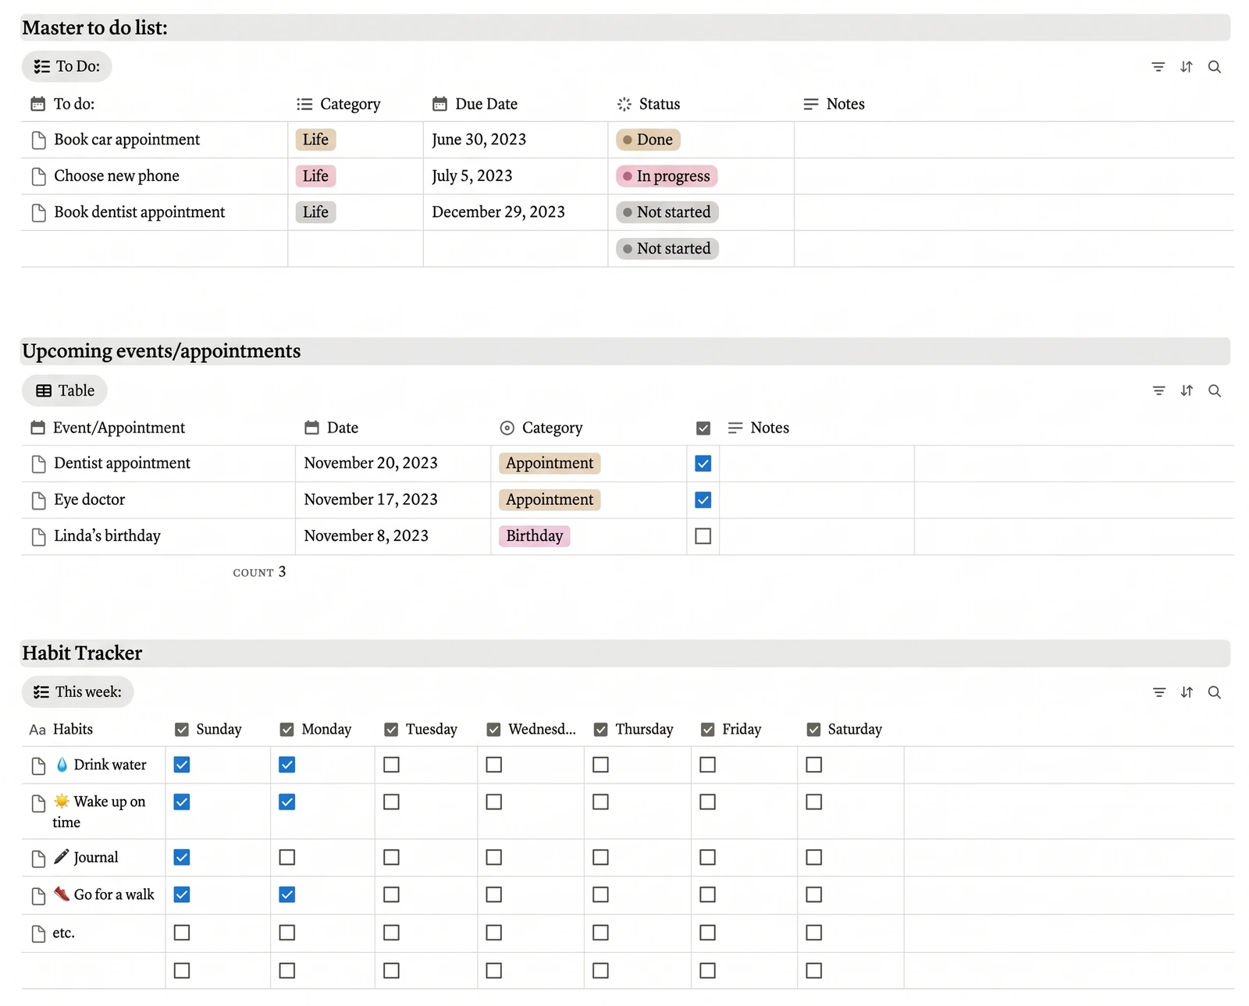Select the This week: view tab
The height and width of the screenshot is (1006, 1249).
click(78, 692)
